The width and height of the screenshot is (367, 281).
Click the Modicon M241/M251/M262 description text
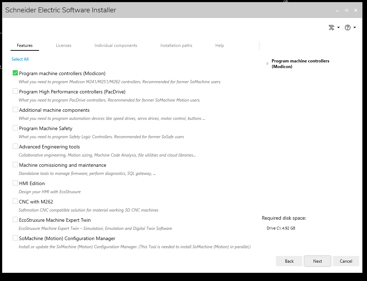point(120,82)
